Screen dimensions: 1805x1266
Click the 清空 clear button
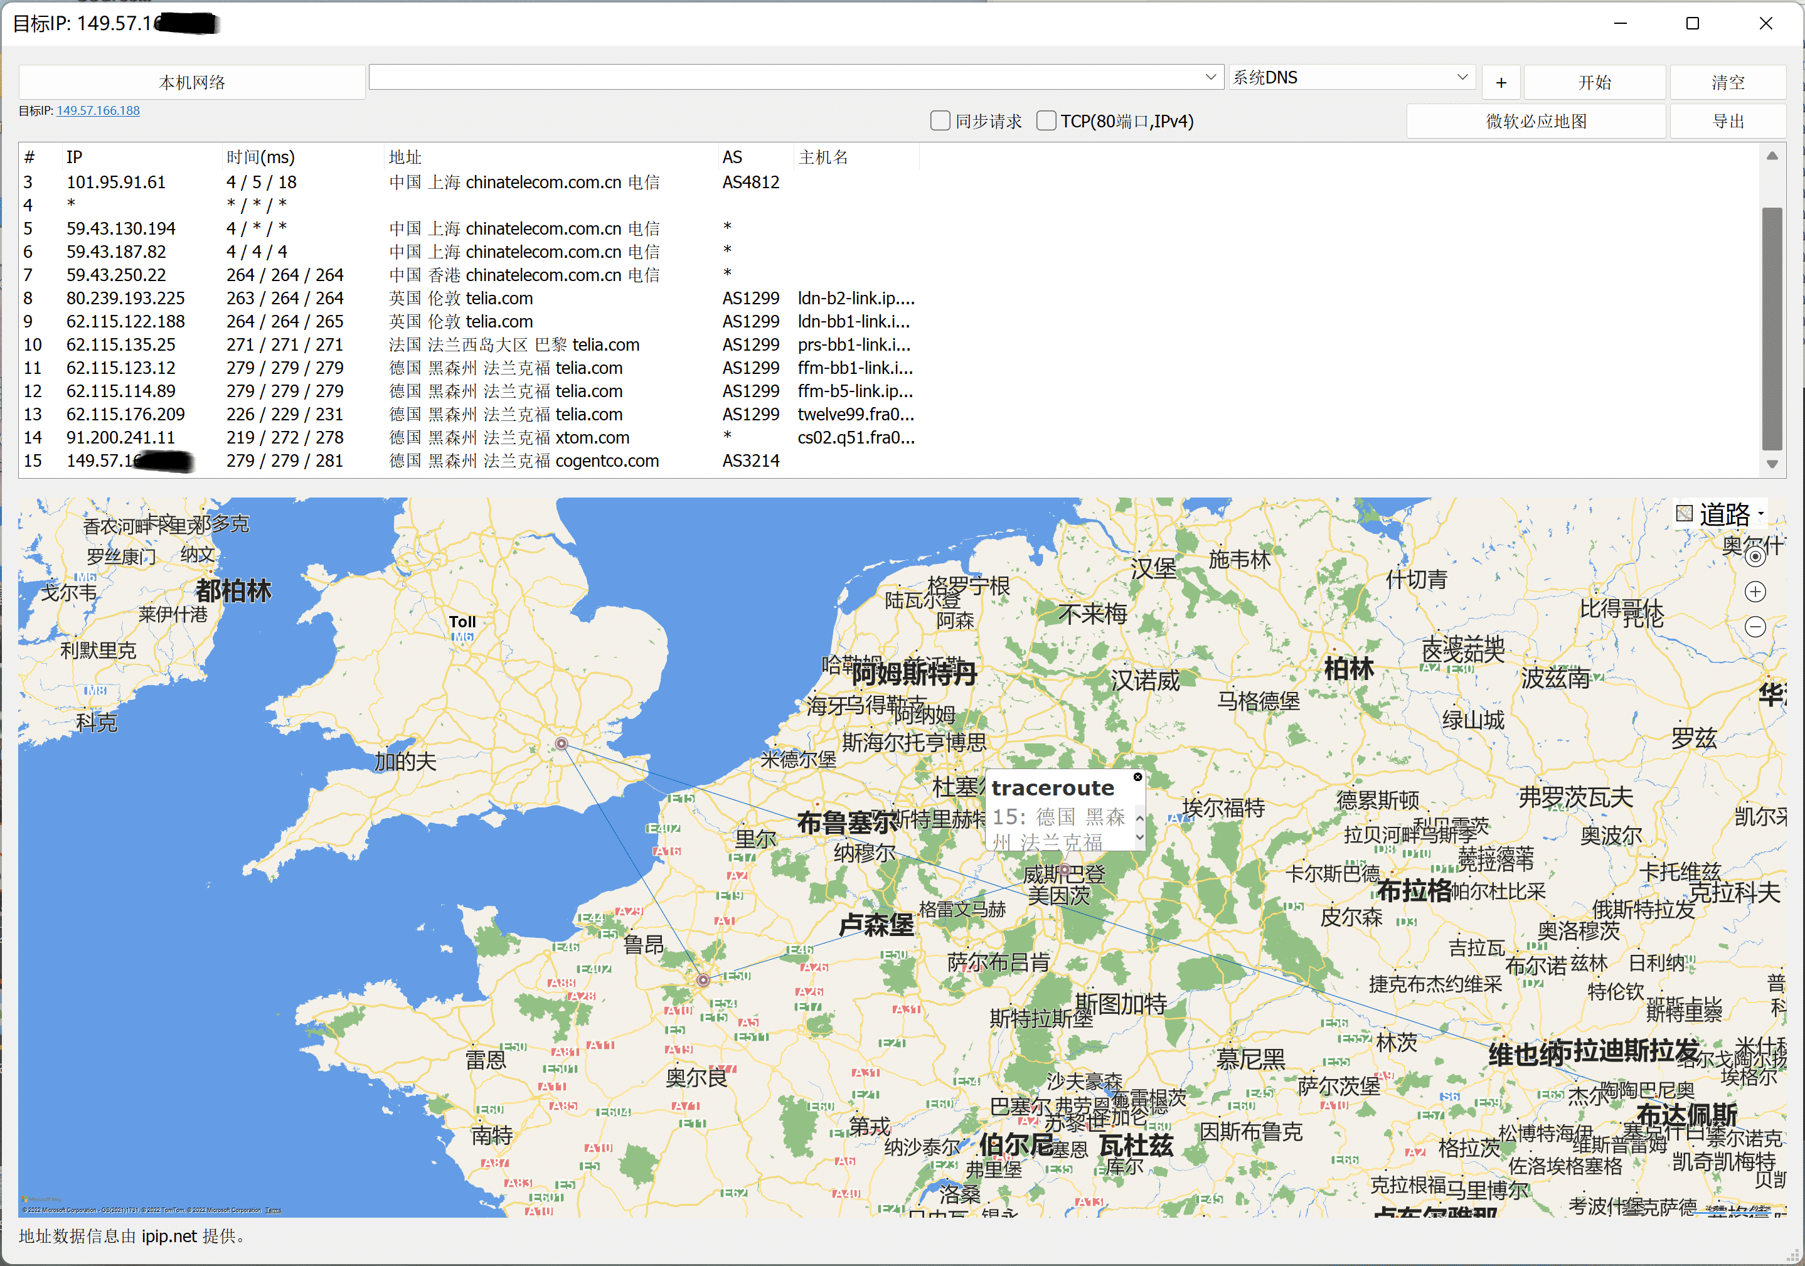click(1728, 82)
